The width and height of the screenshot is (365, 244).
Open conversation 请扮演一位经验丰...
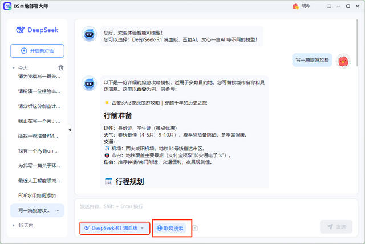click(39, 91)
